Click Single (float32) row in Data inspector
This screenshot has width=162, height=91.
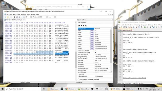(94, 57)
